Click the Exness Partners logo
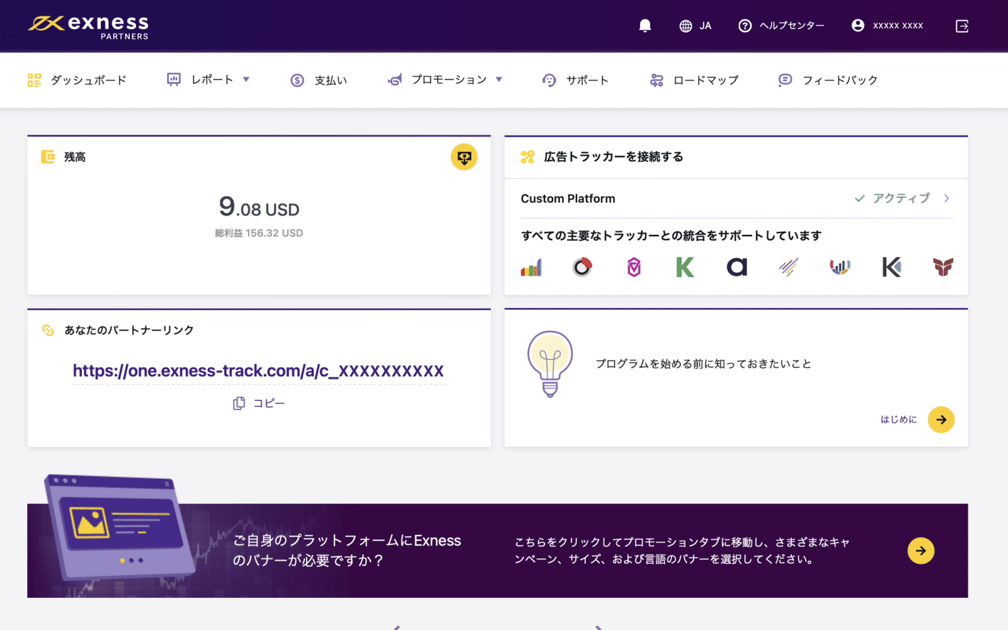The width and height of the screenshot is (1008, 630). click(89, 26)
